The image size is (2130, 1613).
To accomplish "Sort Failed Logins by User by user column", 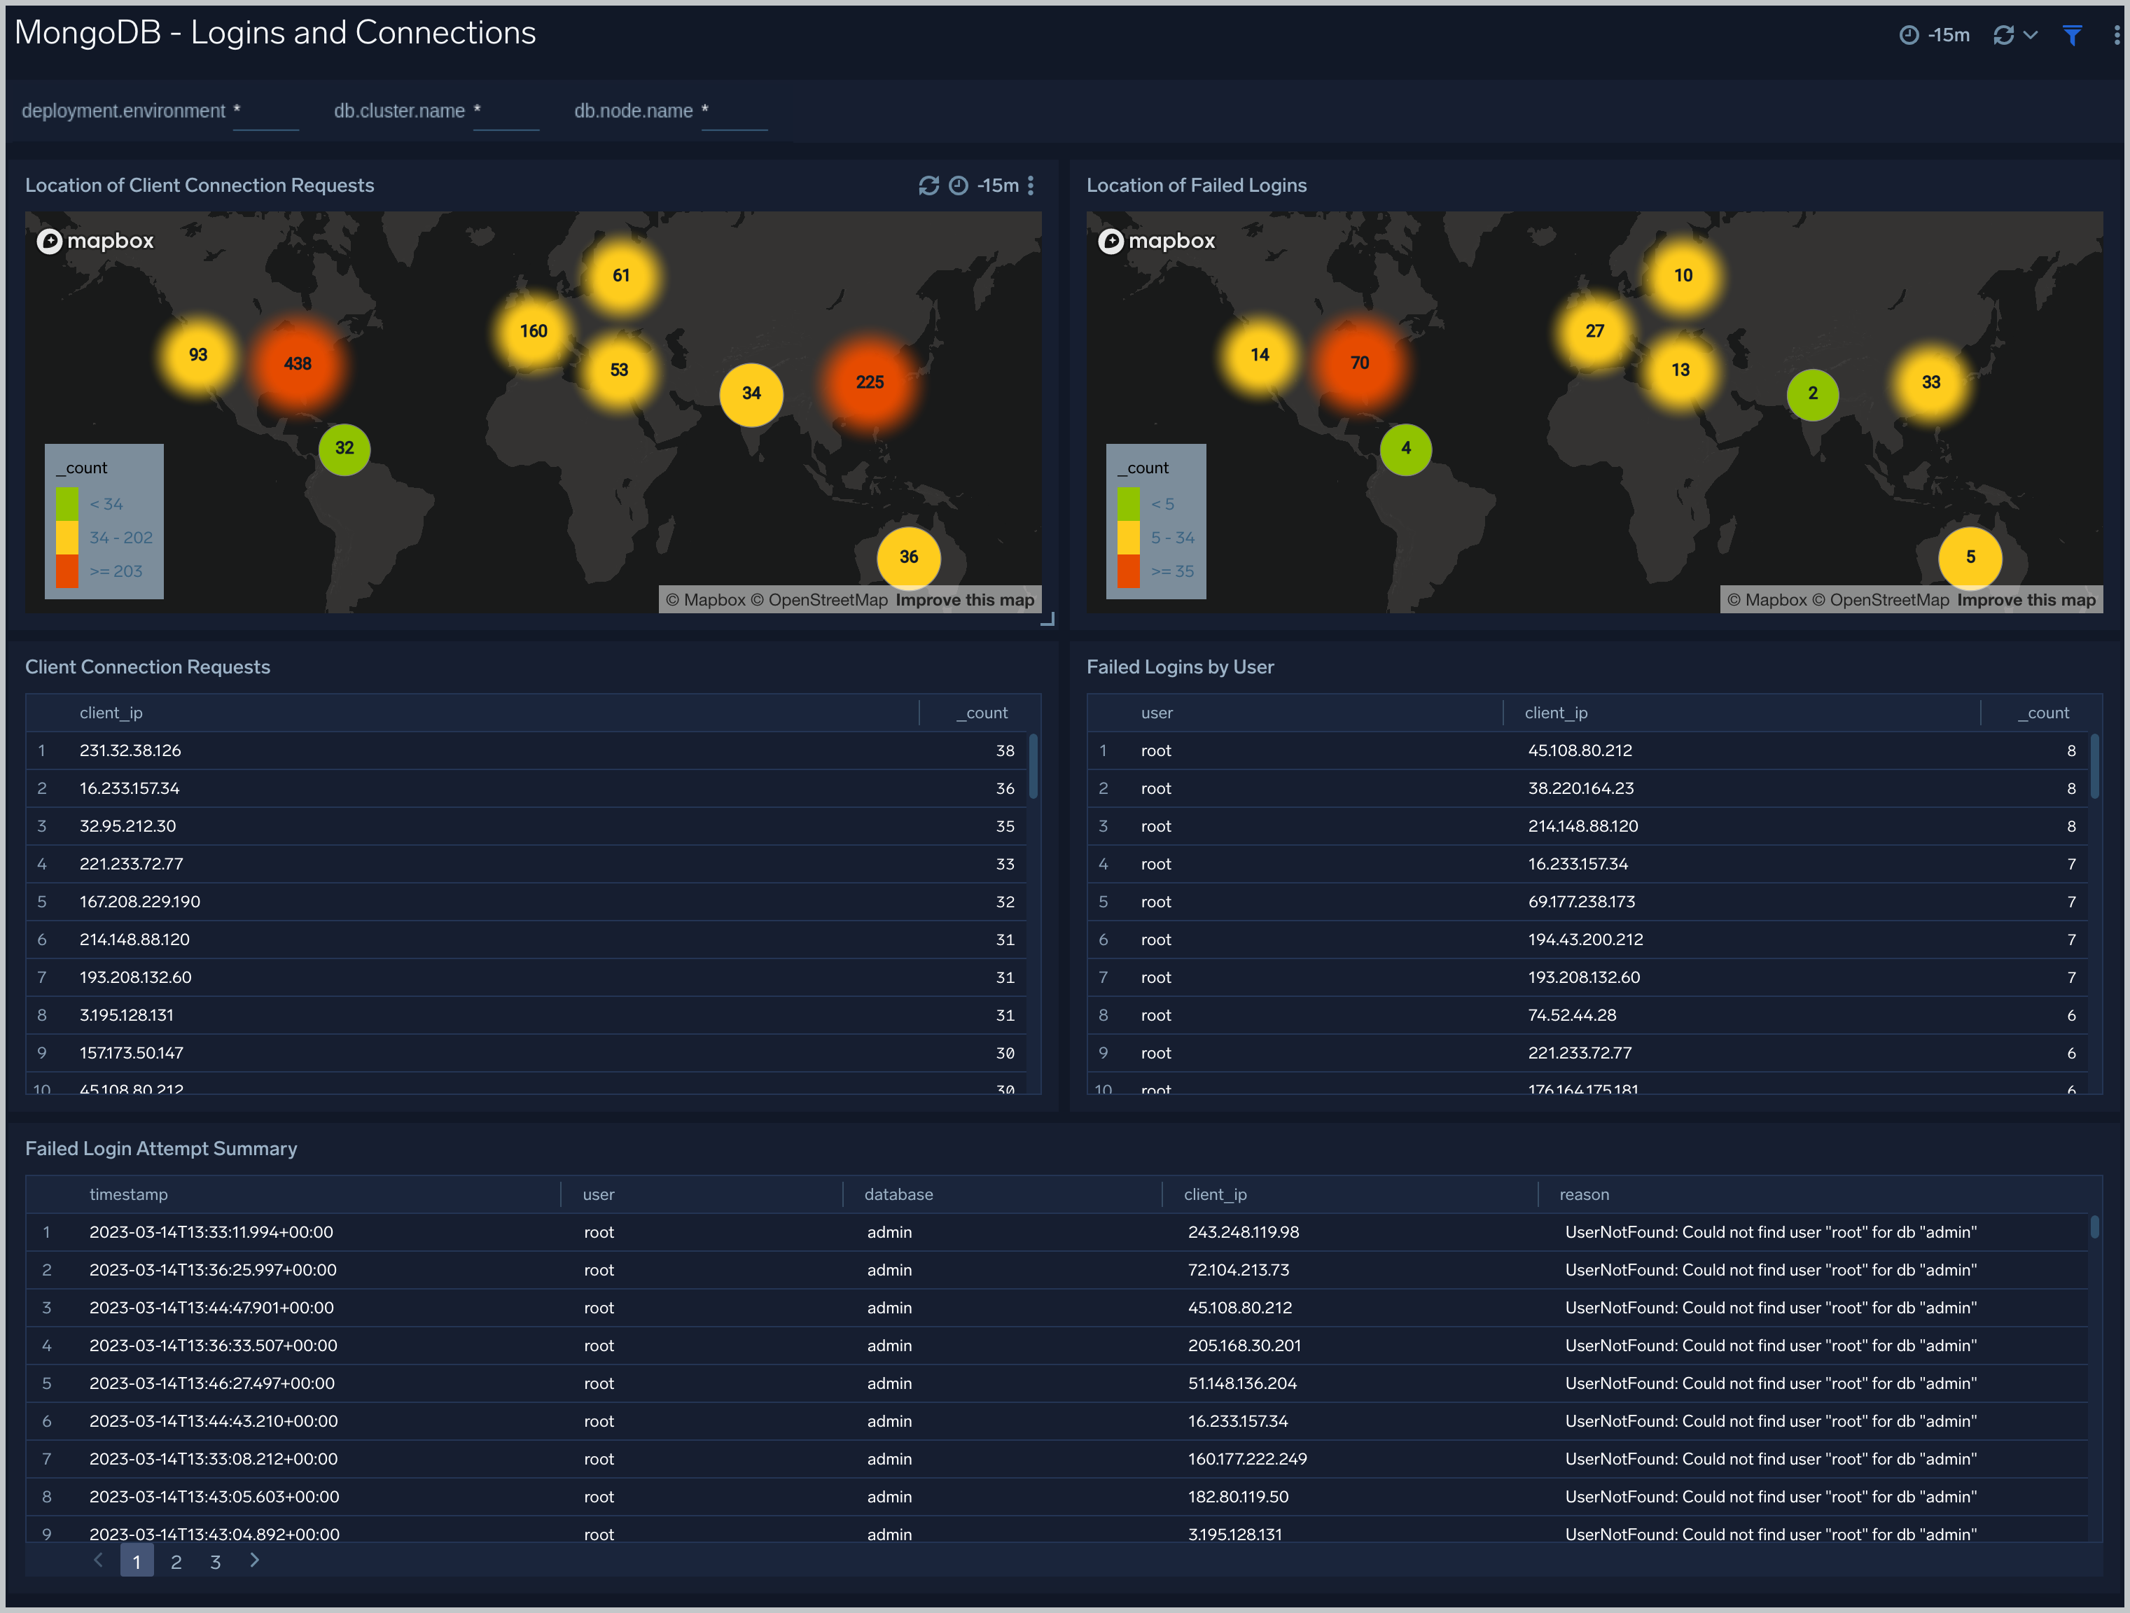I will point(1157,713).
